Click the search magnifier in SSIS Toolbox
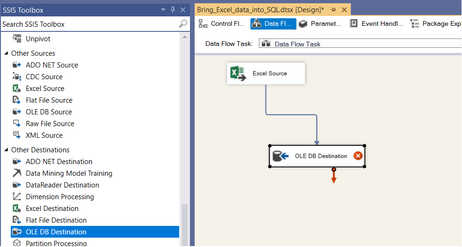Image resolution: width=462 pixels, height=247 pixels. click(x=183, y=24)
